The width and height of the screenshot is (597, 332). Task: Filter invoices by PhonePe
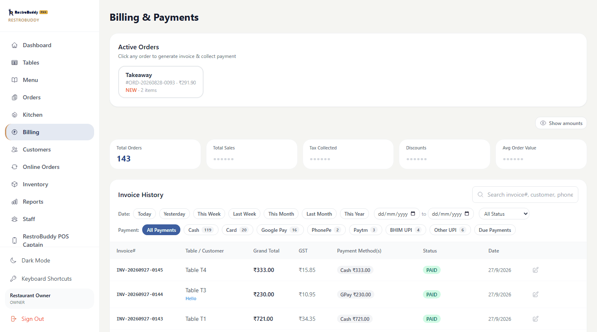click(326, 230)
